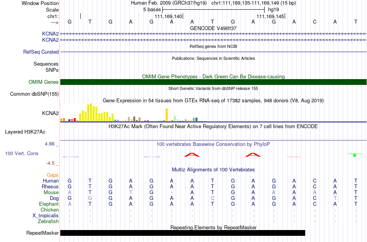The width and height of the screenshot is (367, 242).
Task: Click the RefSeq Curated gene line
Action: tap(214, 52)
